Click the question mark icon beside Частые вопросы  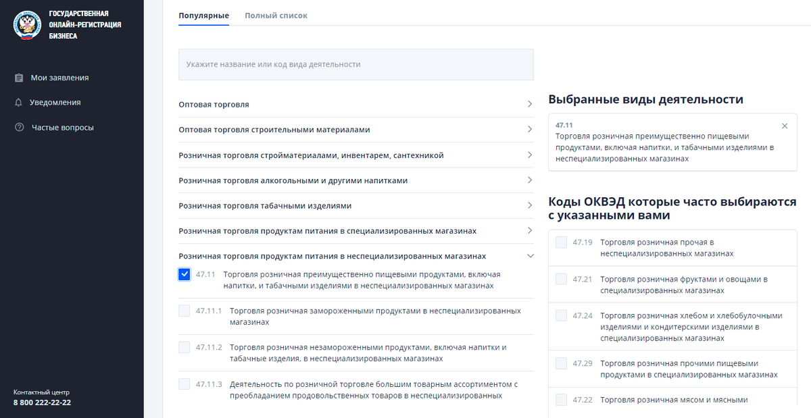click(19, 128)
